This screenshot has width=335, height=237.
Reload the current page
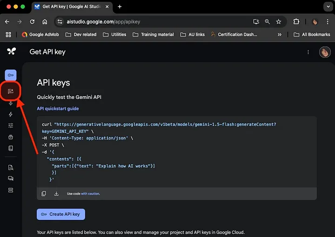(x=32, y=21)
